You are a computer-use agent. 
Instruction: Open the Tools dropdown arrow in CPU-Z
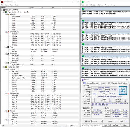(x=109, y=125)
